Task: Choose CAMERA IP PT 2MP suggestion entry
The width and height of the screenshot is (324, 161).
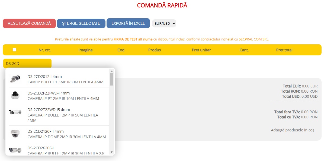Action: pyautogui.click(x=63, y=99)
